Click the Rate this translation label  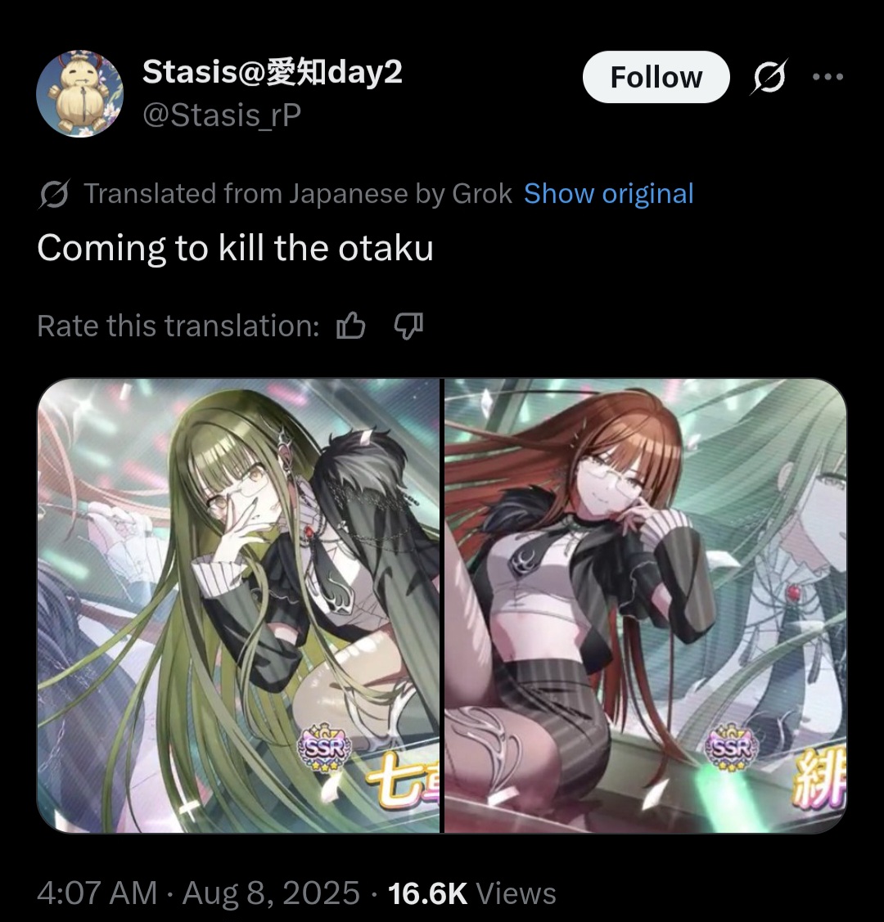coord(178,326)
